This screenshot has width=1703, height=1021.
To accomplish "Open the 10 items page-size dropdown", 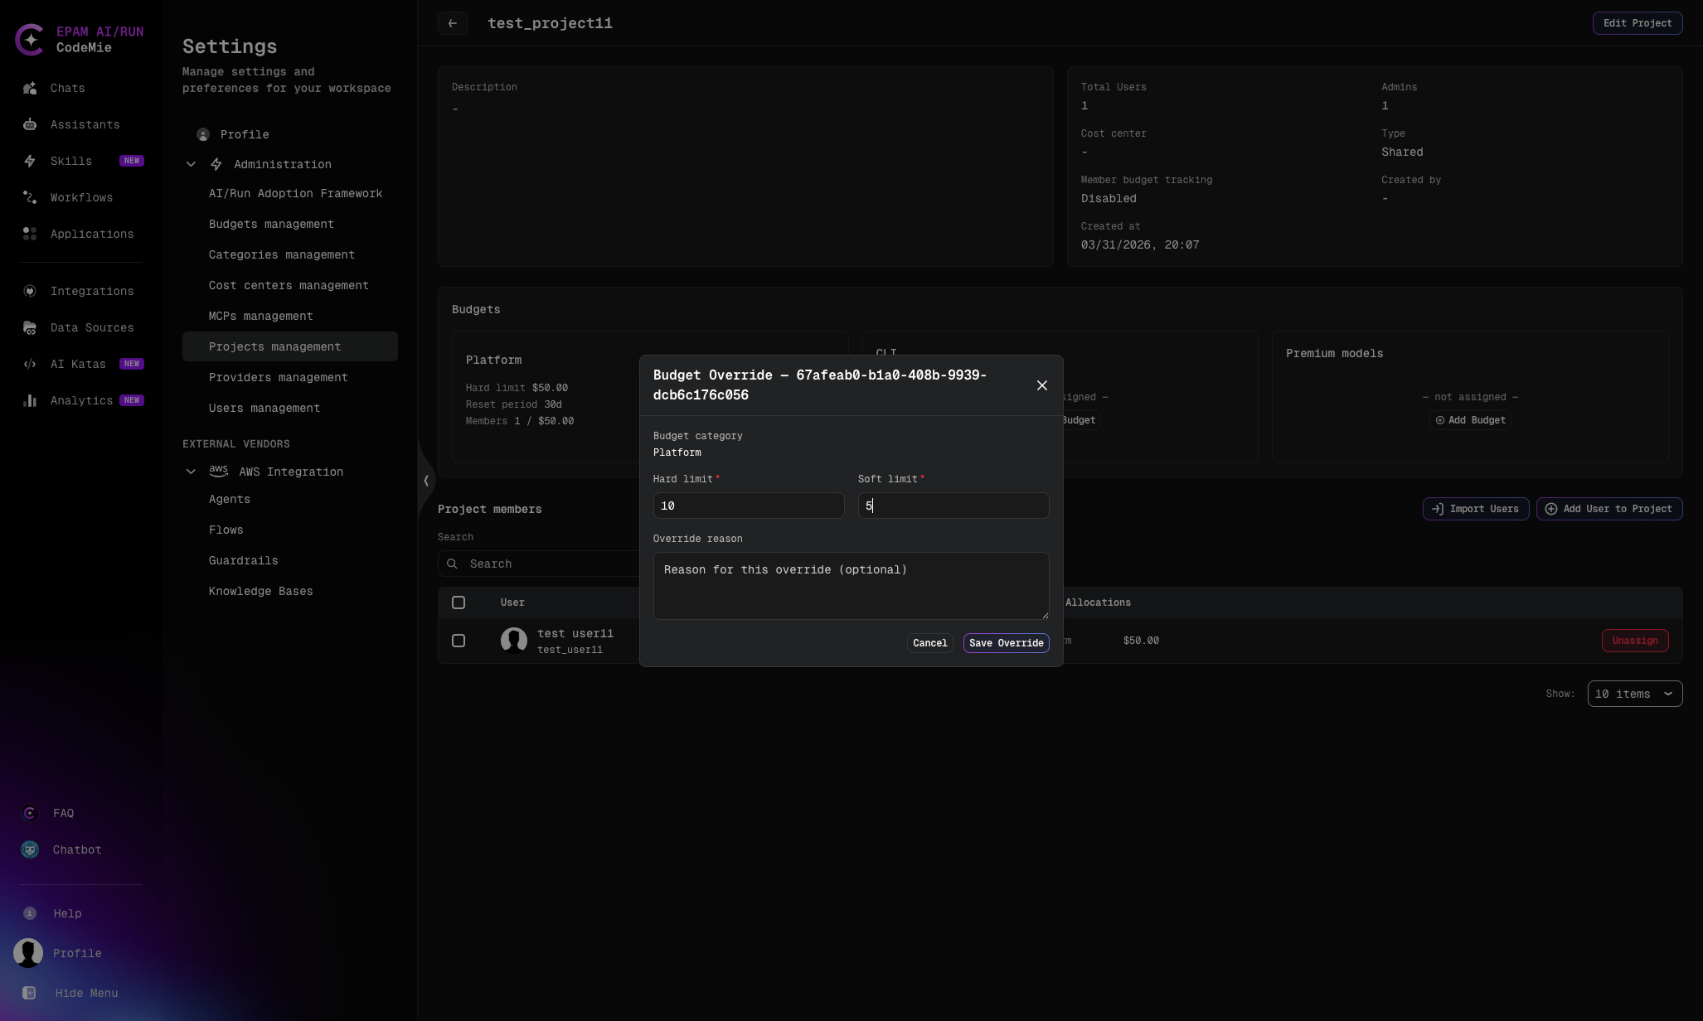I will pyautogui.click(x=1634, y=694).
